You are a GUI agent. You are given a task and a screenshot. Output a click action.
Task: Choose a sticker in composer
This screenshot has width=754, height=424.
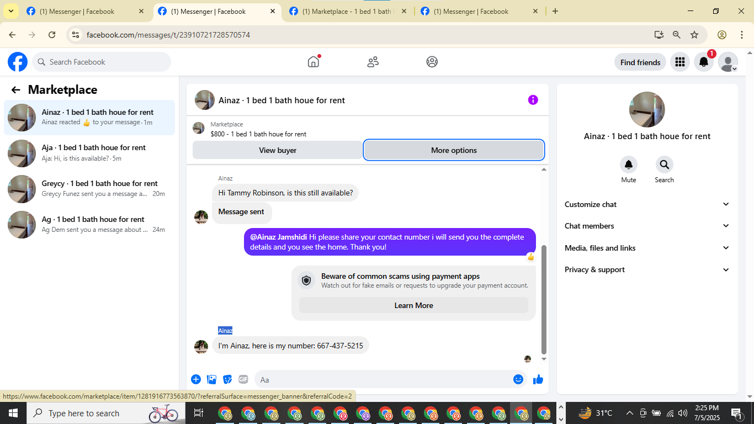point(227,379)
